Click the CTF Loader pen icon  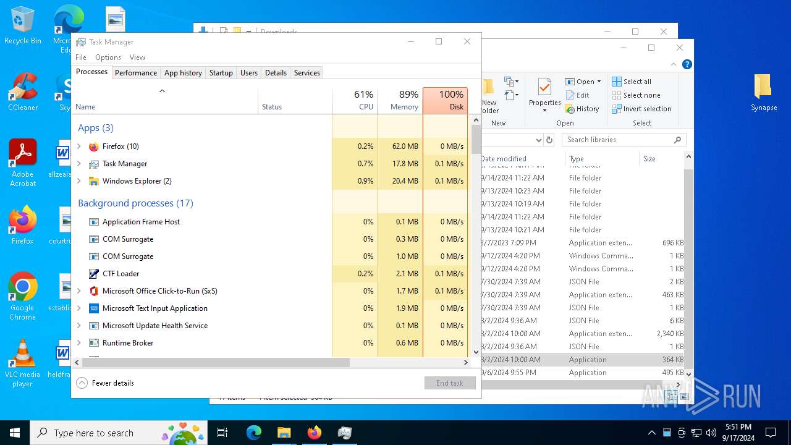point(94,274)
